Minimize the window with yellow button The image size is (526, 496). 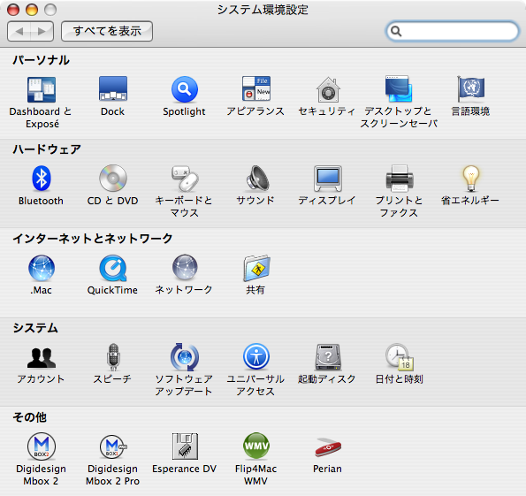pos(32,10)
